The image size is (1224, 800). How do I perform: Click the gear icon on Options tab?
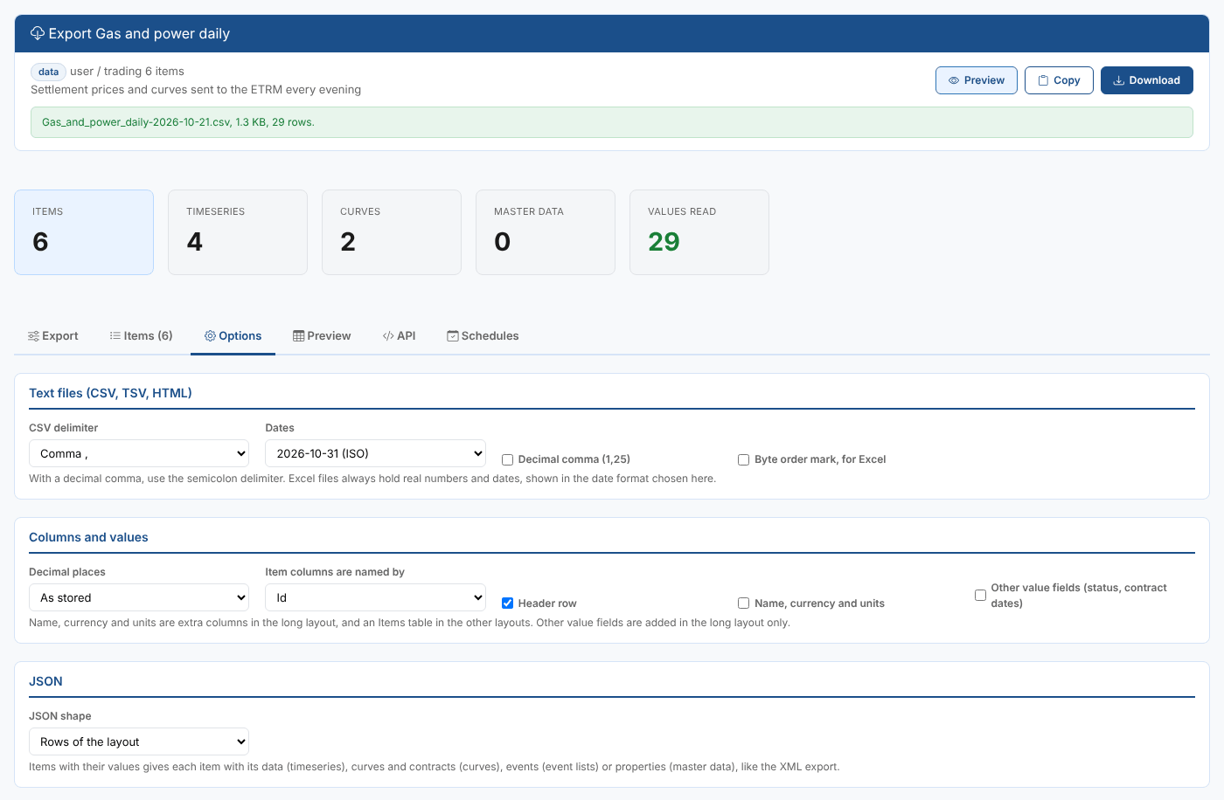tap(210, 335)
